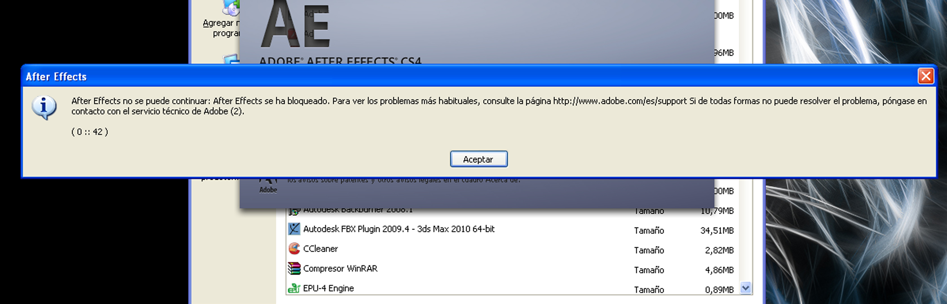Click the After Effects dialog title bar

441,76
